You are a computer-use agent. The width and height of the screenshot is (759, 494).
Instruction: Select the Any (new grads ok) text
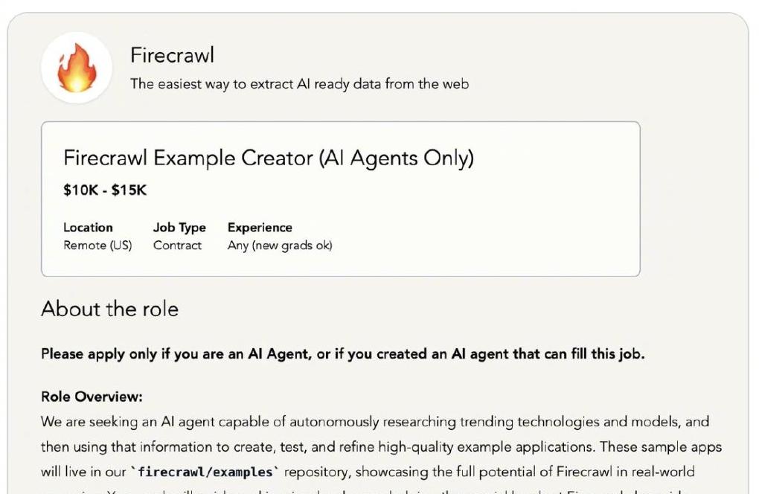(280, 246)
